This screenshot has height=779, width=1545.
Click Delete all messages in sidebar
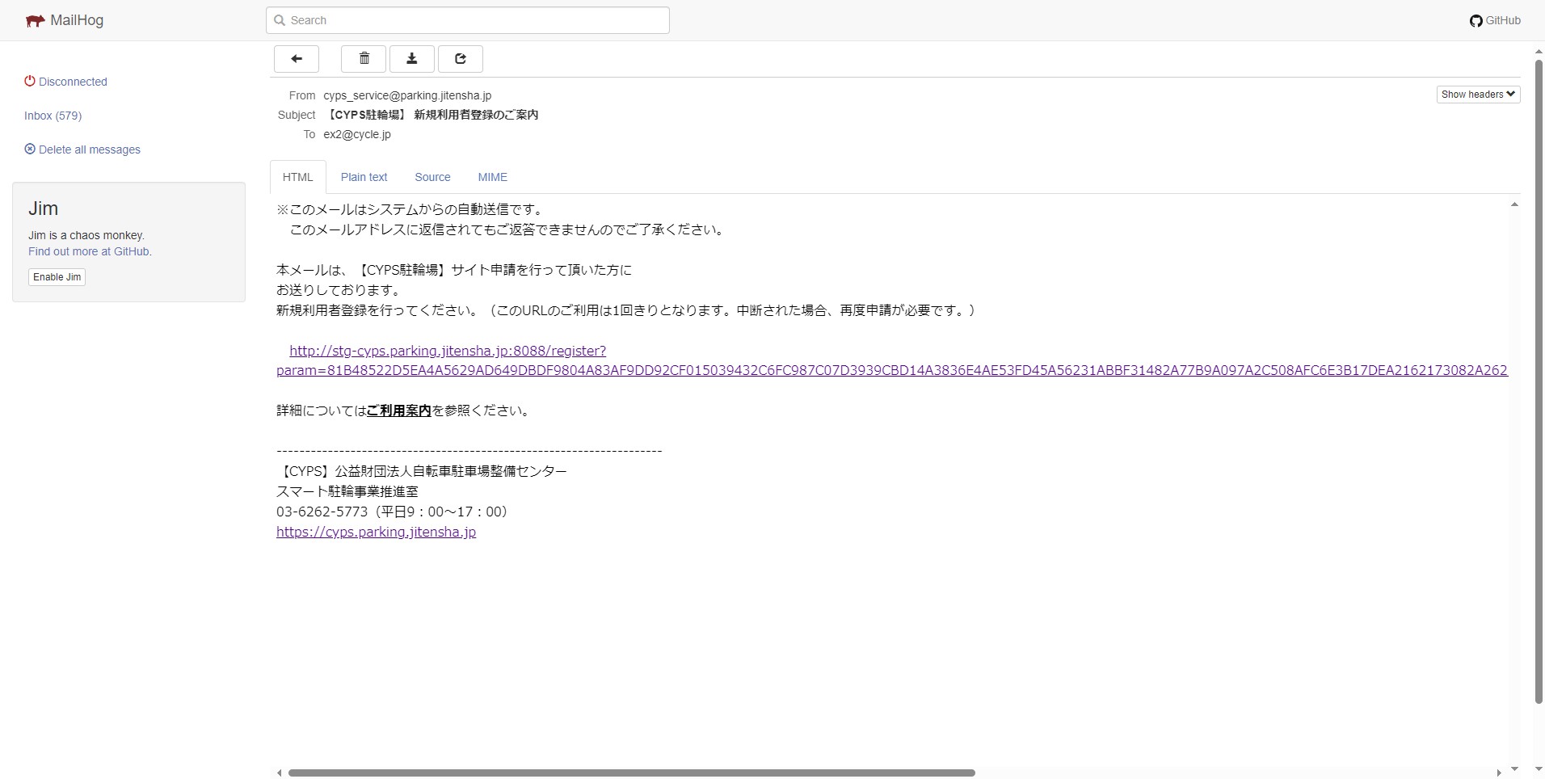89,149
